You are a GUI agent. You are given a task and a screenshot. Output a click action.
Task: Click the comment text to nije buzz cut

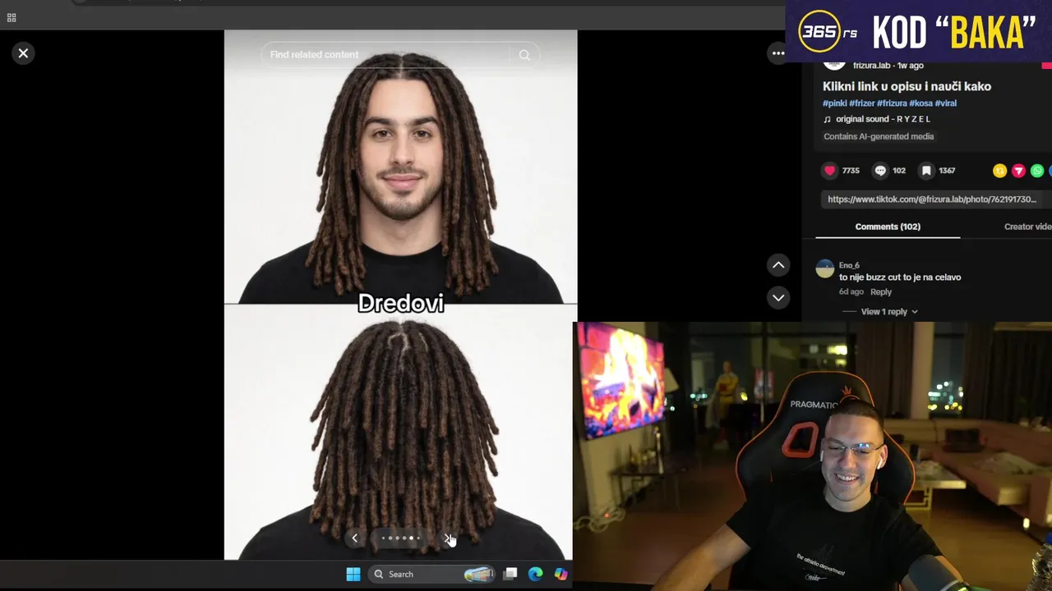click(900, 277)
